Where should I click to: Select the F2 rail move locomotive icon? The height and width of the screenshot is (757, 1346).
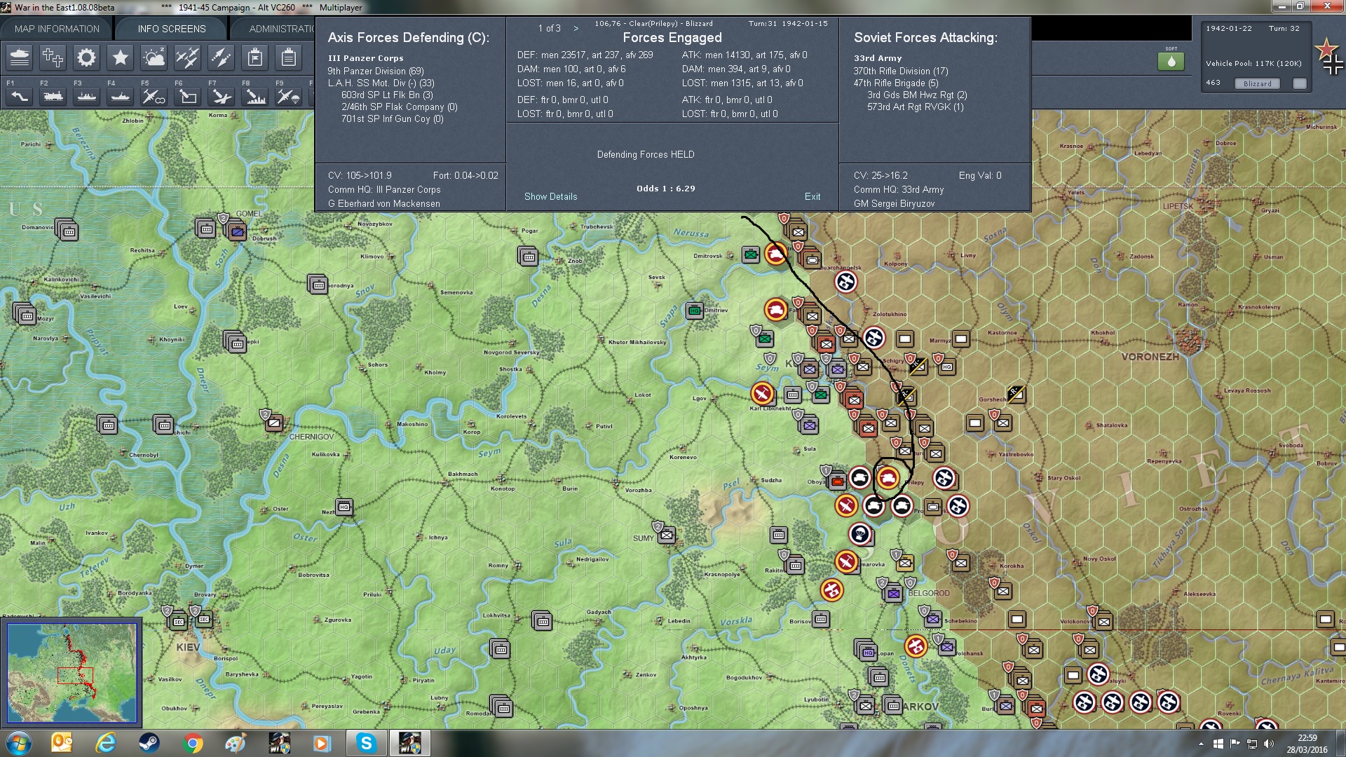(x=53, y=97)
